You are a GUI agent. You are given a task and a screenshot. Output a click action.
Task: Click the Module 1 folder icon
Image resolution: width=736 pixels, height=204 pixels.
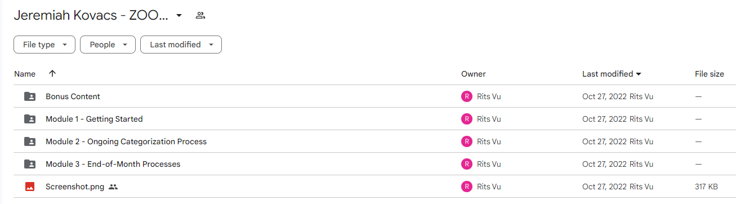point(30,119)
